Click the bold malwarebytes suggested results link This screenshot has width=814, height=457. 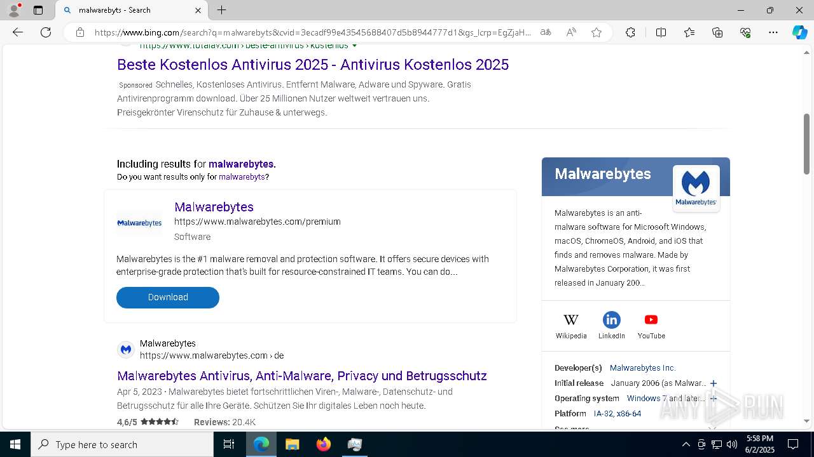(x=241, y=164)
